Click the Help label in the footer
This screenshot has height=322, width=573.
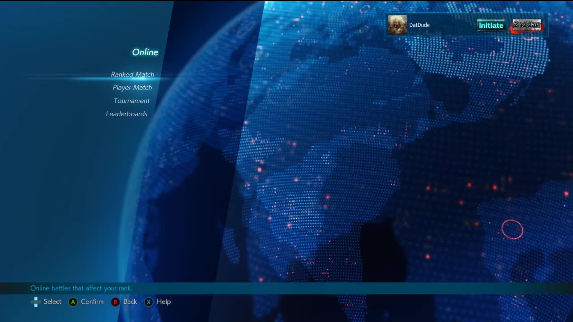pos(164,302)
